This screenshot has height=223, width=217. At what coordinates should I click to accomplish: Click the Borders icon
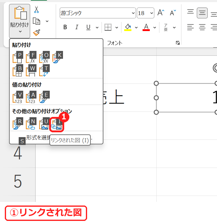point(108,27)
